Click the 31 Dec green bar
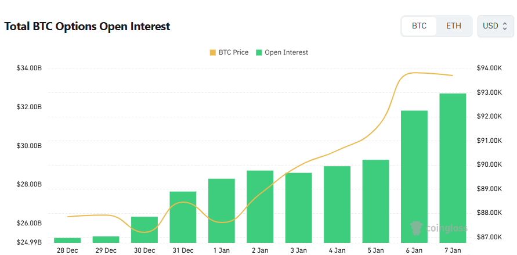Viewport: 517px width, 255px height. pos(183,217)
